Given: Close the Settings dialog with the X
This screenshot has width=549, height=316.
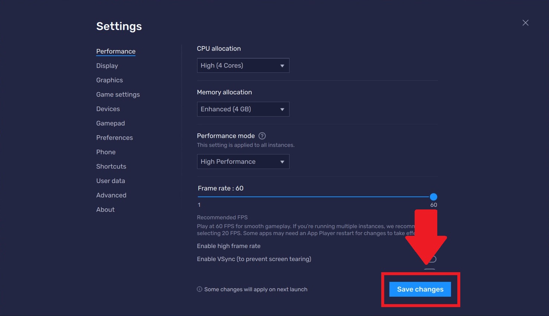Looking at the screenshot, I should 525,23.
